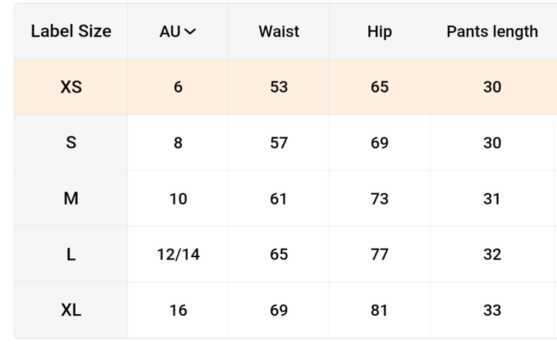Select the L label size cell

[71, 254]
